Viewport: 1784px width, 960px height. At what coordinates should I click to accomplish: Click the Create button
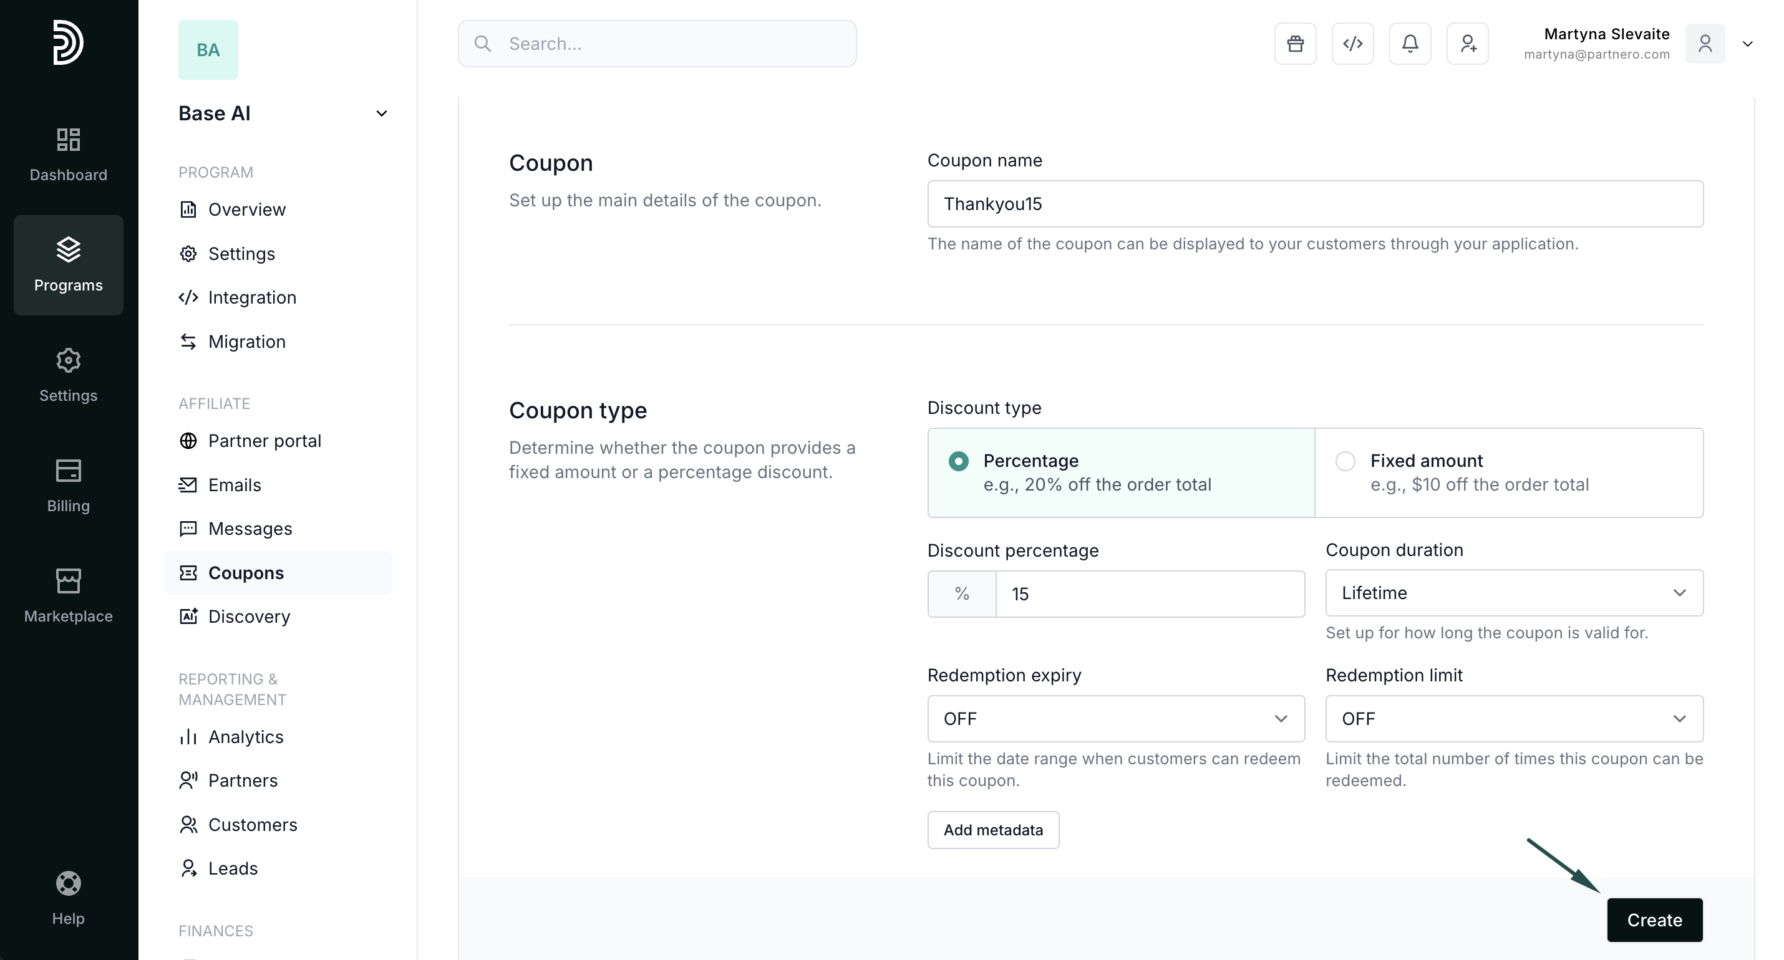pyautogui.click(x=1654, y=920)
